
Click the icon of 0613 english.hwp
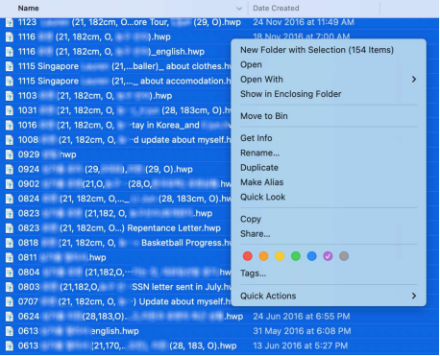coord(10,331)
